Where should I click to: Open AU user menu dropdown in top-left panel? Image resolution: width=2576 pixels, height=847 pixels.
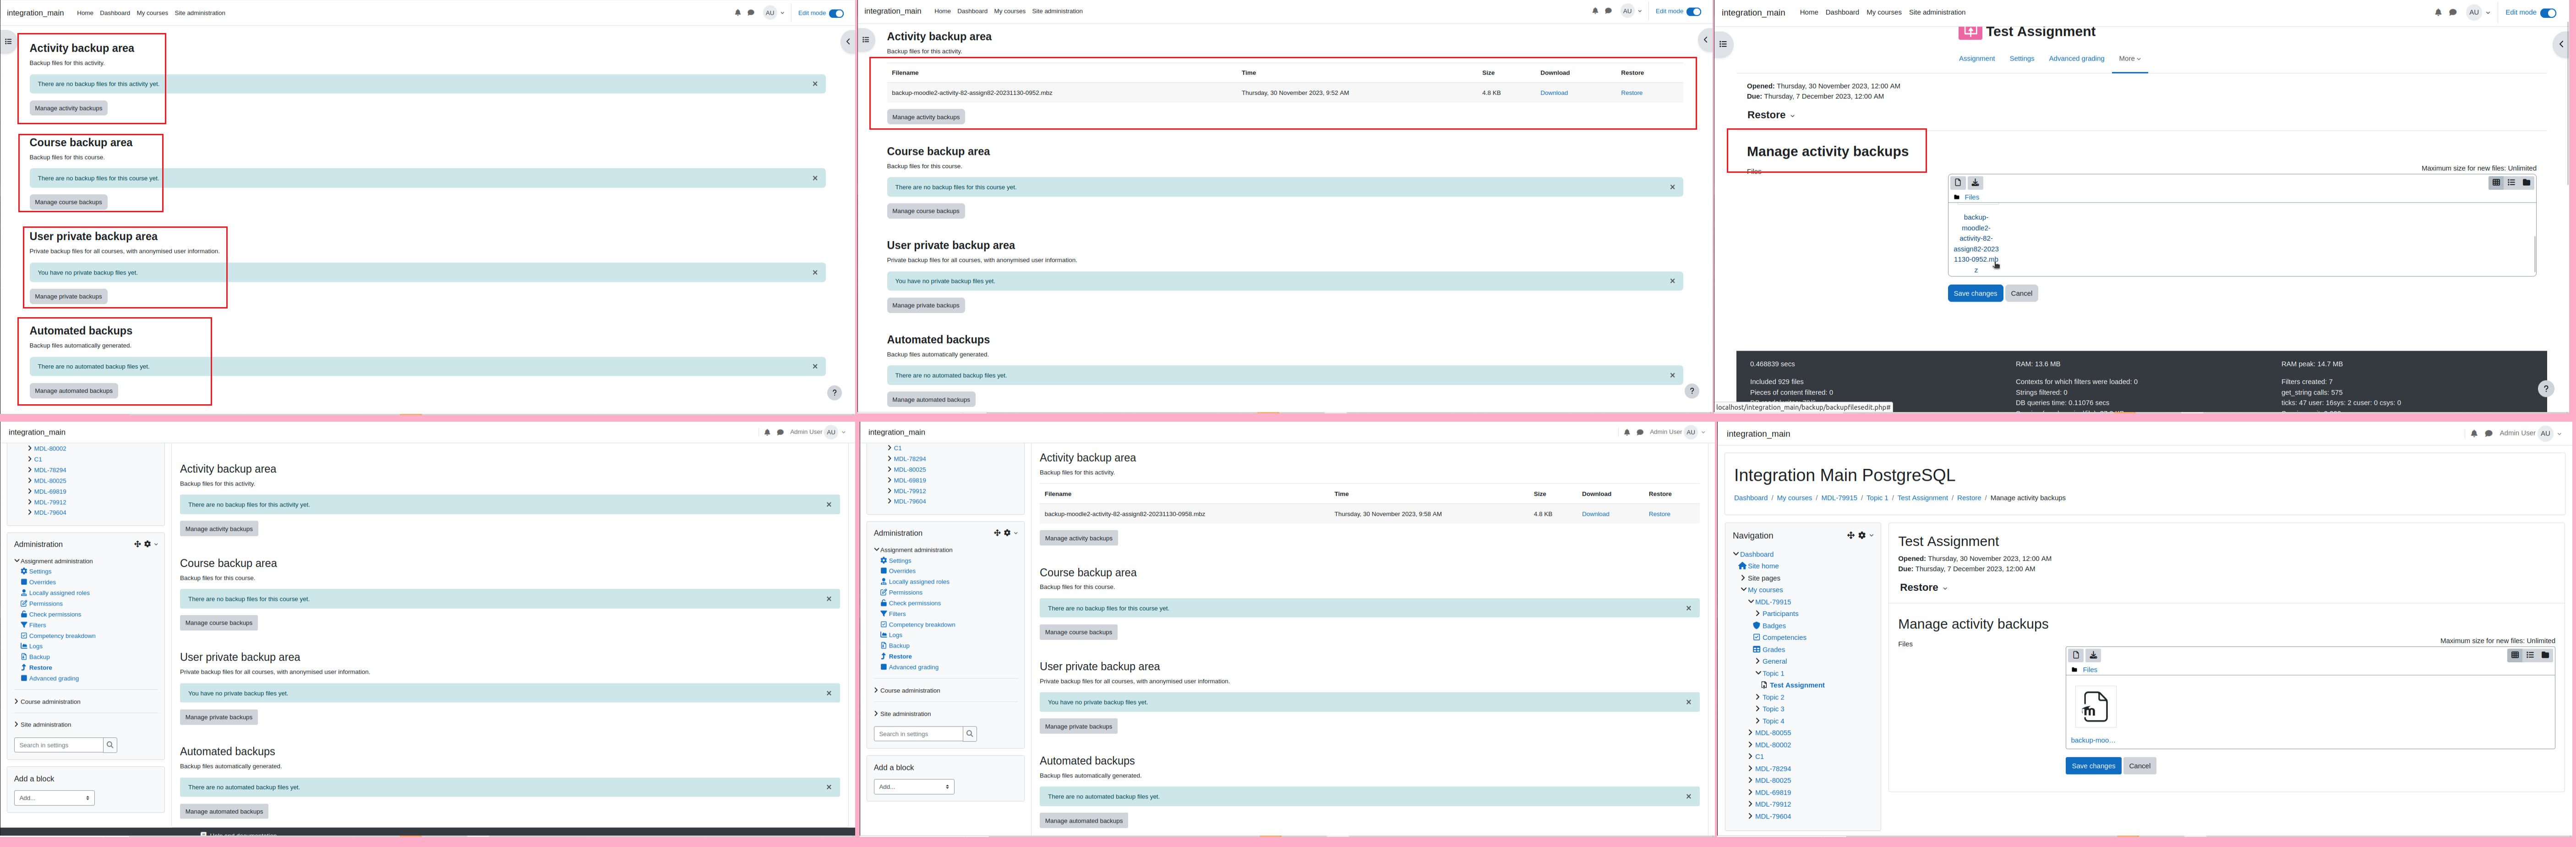(774, 13)
